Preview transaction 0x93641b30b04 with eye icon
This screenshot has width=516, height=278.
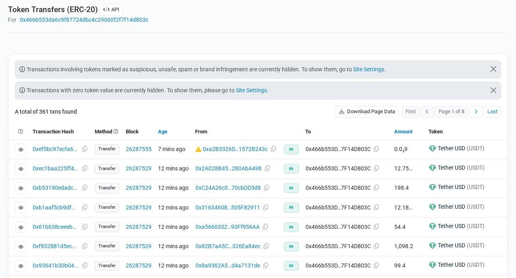(x=21, y=266)
